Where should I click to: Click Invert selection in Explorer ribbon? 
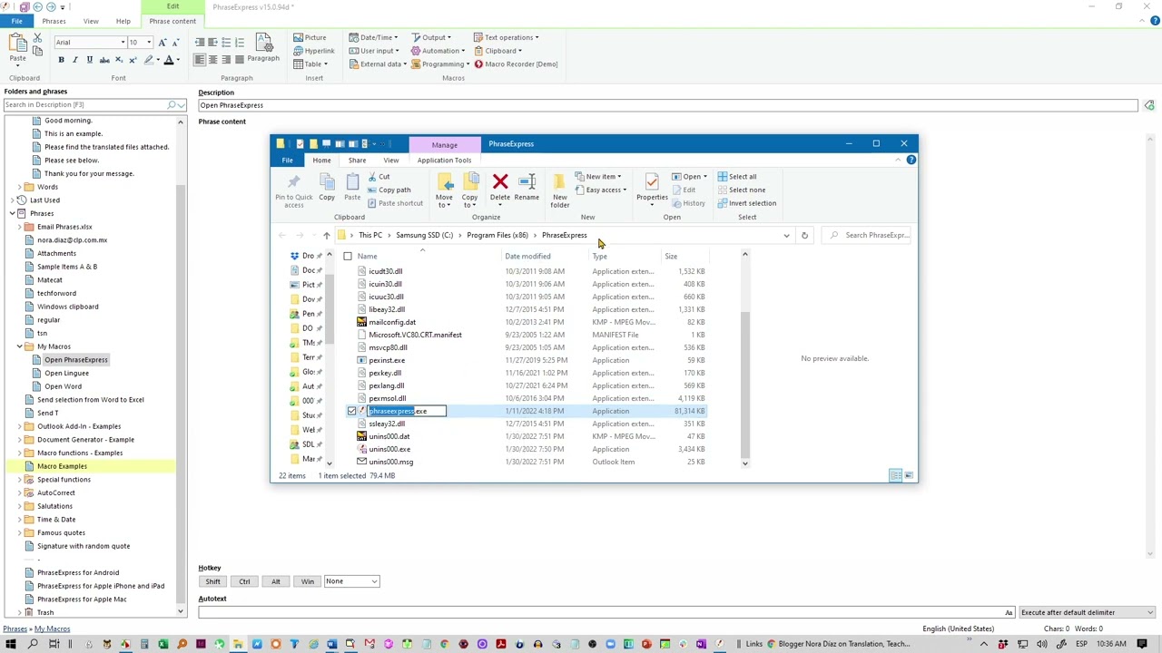[746, 203]
